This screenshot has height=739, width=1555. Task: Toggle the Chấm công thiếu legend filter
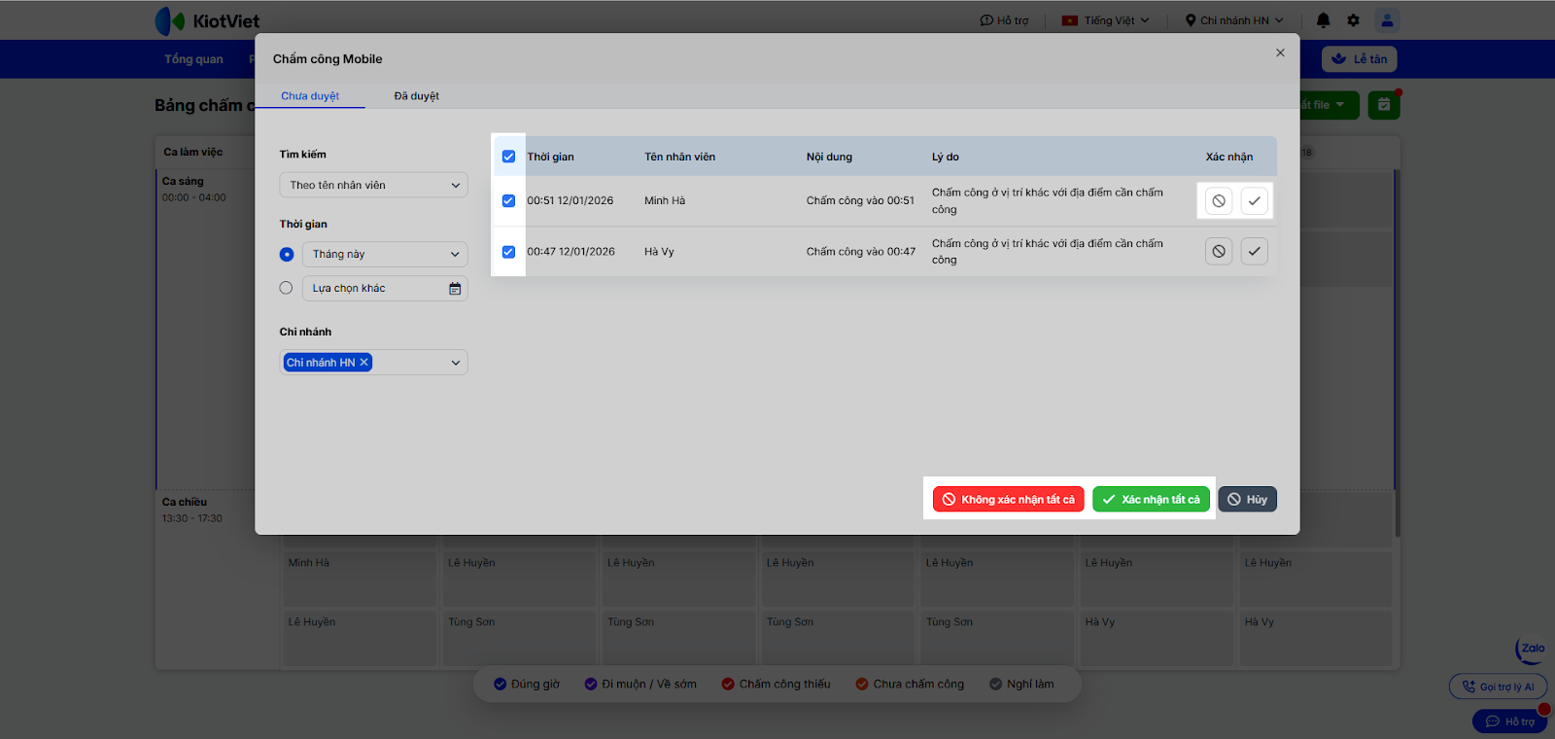click(x=776, y=685)
